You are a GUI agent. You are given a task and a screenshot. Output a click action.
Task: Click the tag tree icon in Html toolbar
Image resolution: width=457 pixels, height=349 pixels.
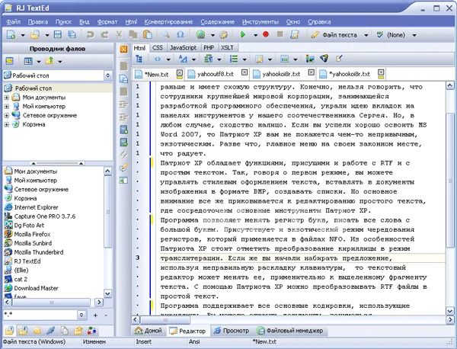coord(139,59)
